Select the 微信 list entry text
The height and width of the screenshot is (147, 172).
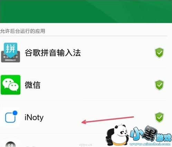tap(32, 85)
